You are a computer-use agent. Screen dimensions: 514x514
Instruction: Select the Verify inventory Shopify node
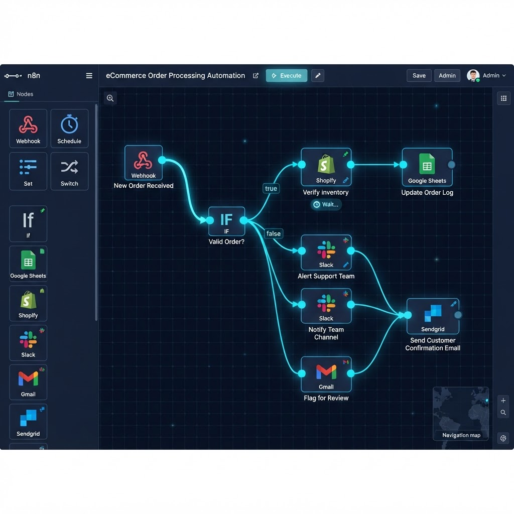[326, 167]
